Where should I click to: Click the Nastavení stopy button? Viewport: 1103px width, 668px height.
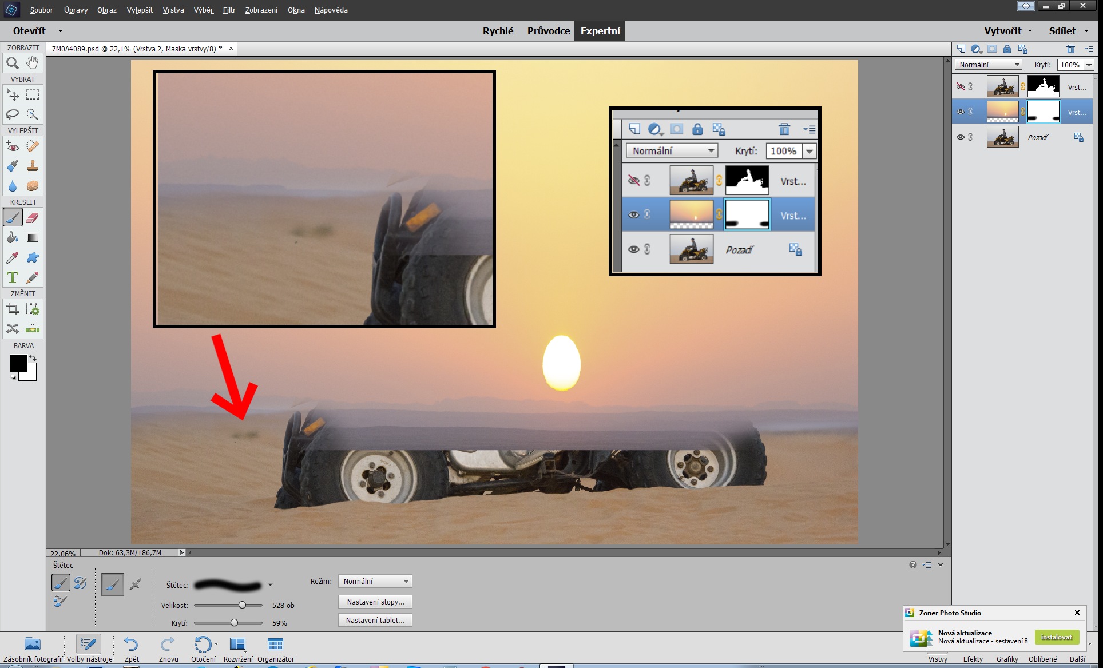375,602
